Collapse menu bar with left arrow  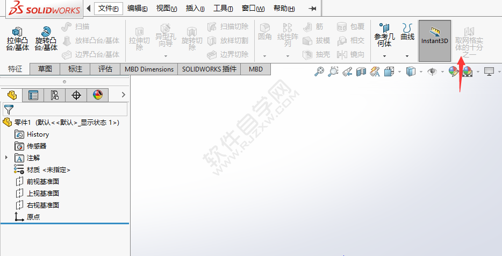[89, 8]
